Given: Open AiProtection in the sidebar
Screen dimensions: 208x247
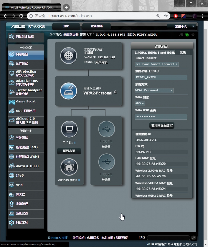Looking at the screenshot, I should (x=26, y=73).
